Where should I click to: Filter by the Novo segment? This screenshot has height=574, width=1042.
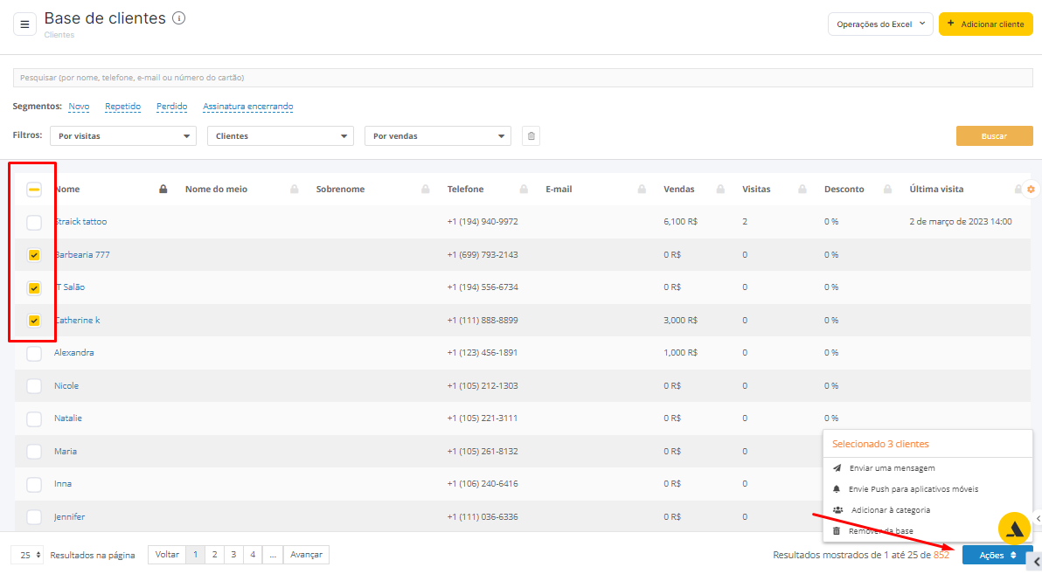pyautogui.click(x=79, y=107)
